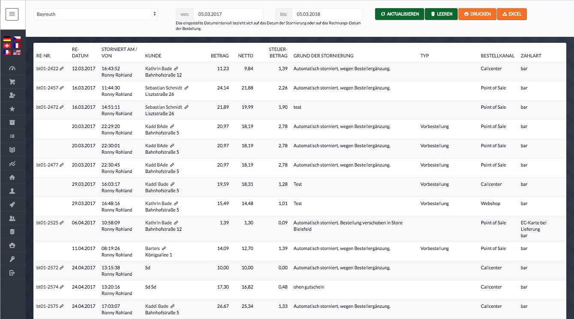Open the printer sidebar icon
This screenshot has width=574, height=319.
click(x=12, y=245)
